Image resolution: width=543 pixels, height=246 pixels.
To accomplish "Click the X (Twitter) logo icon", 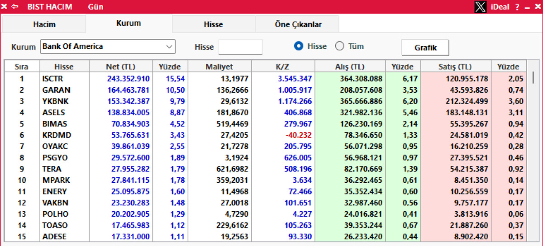I will (x=481, y=7).
